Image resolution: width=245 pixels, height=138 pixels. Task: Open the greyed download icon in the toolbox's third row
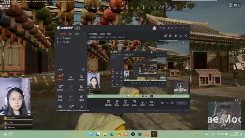click(71, 98)
